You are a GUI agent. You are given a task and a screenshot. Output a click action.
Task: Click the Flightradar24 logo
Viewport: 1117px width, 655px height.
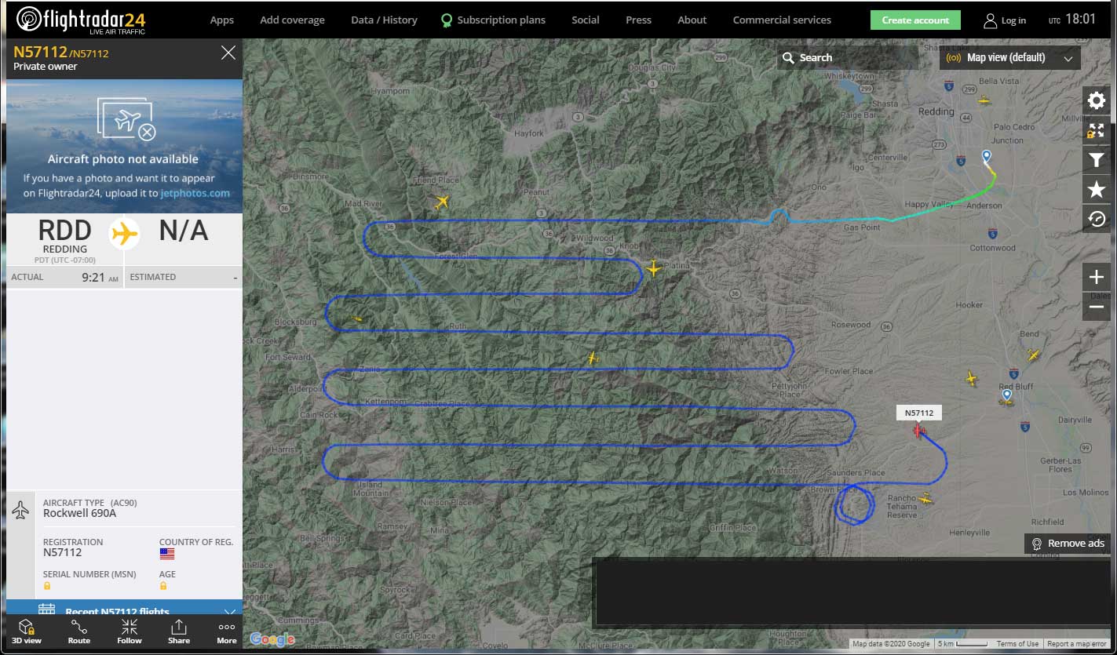[81, 20]
